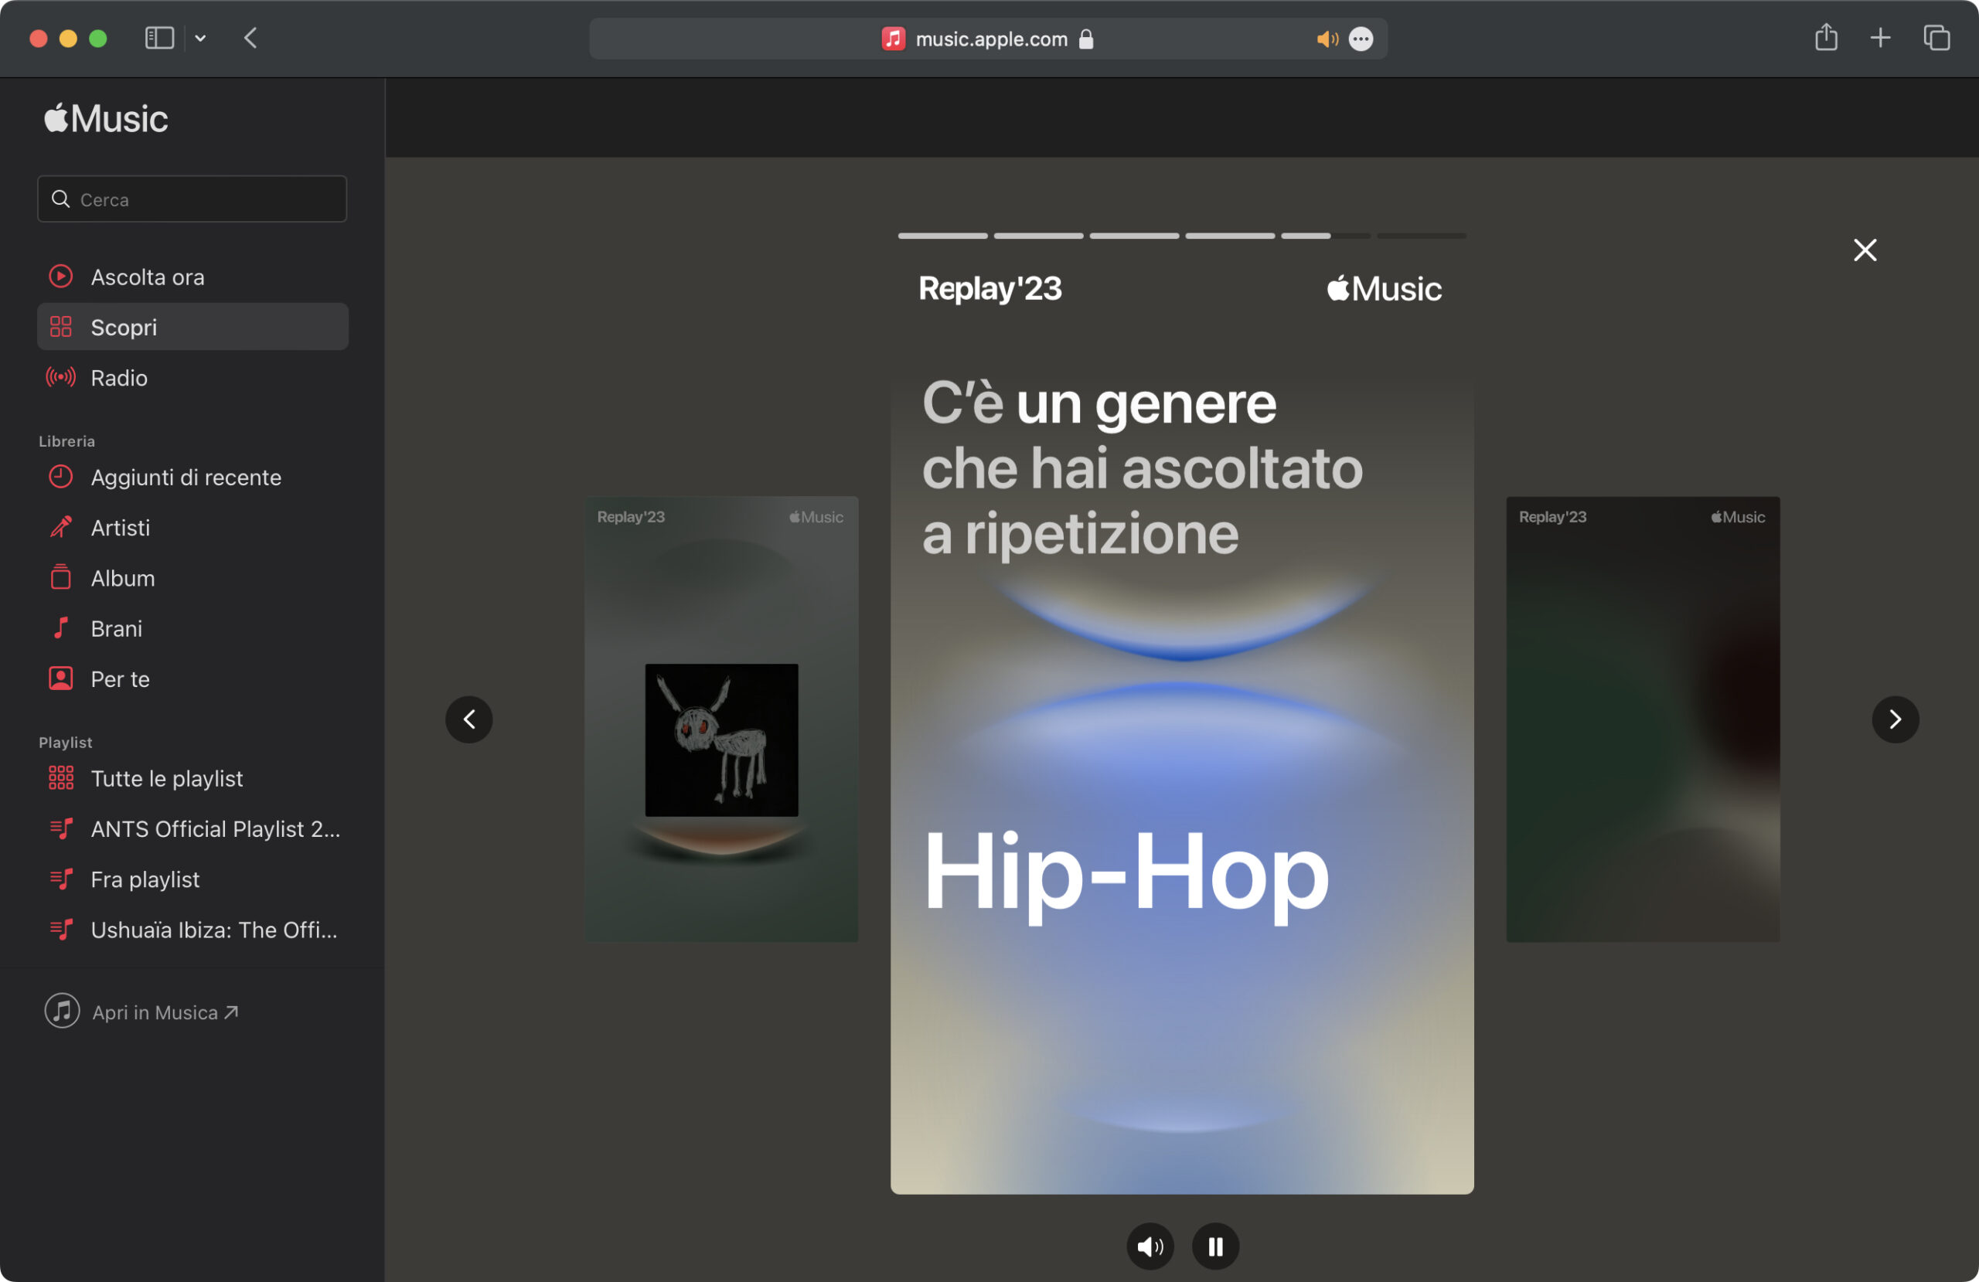Pause the Replay story playback

click(x=1216, y=1246)
